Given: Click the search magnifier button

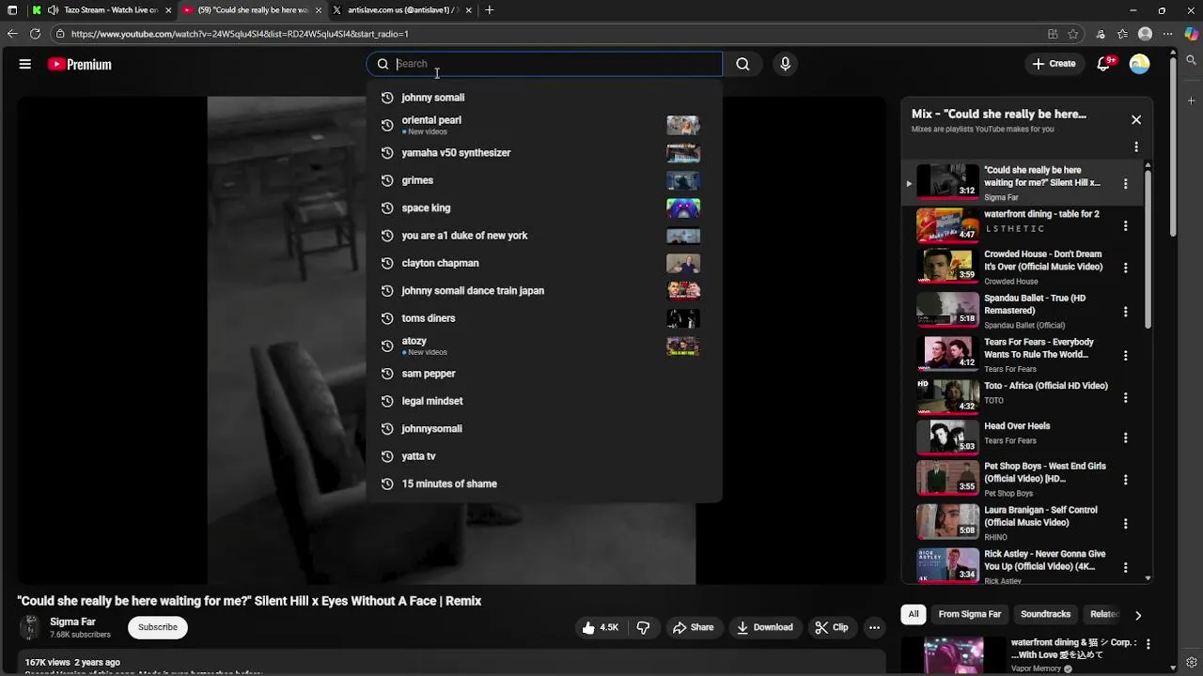Looking at the screenshot, I should (x=742, y=64).
